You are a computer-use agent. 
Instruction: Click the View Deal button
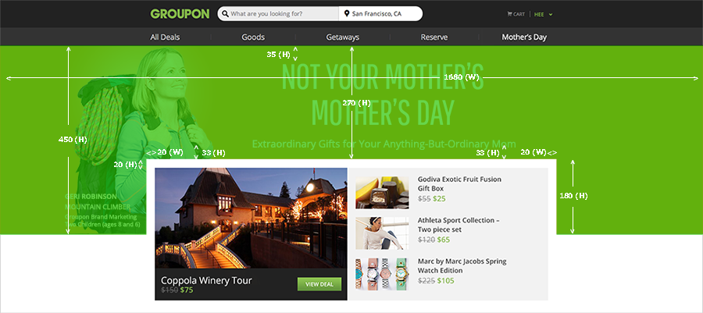click(x=319, y=284)
